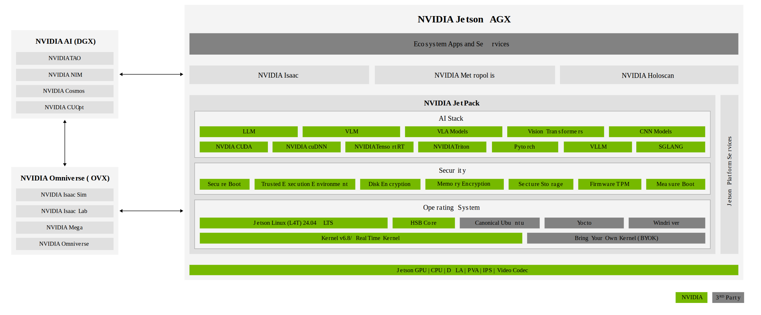Click the NVIDIA Omniverse box in OVX panel
Viewport: 761px width, 315px height.
pyautogui.click(x=65, y=244)
